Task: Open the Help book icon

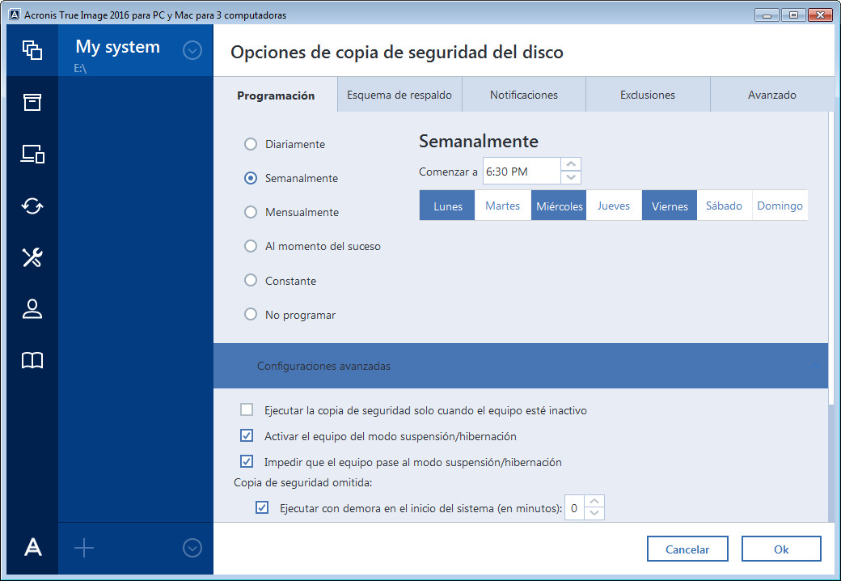Action: pos(32,361)
